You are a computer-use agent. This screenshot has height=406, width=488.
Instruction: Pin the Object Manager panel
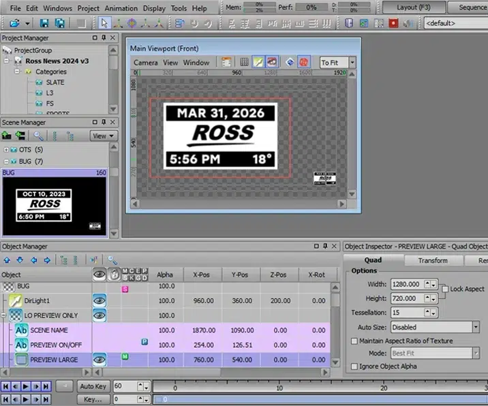pyautogui.click(x=325, y=246)
